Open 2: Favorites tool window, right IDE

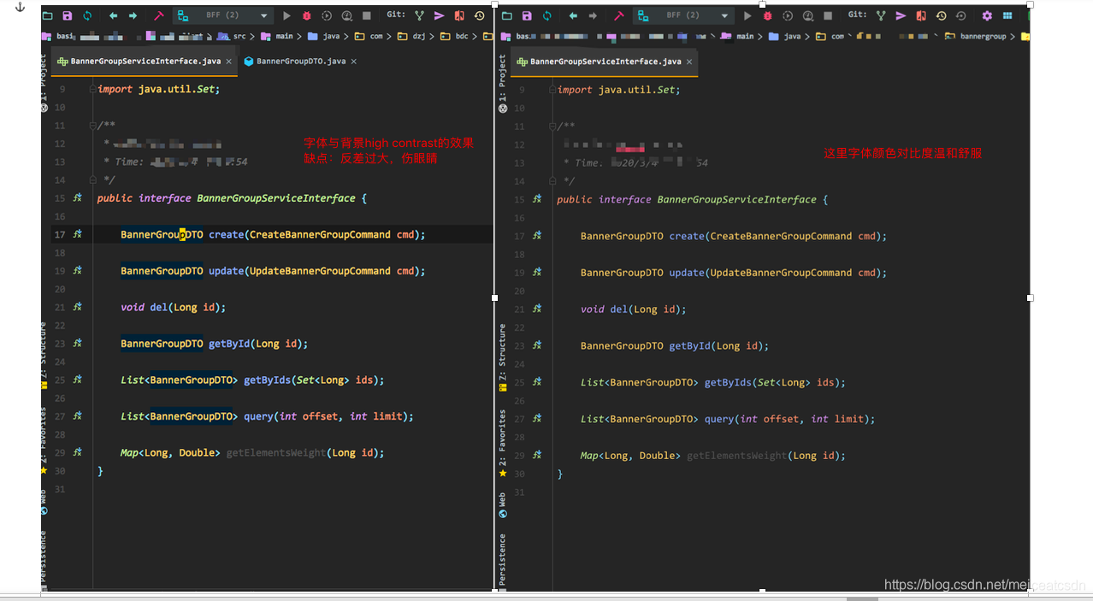[502, 443]
